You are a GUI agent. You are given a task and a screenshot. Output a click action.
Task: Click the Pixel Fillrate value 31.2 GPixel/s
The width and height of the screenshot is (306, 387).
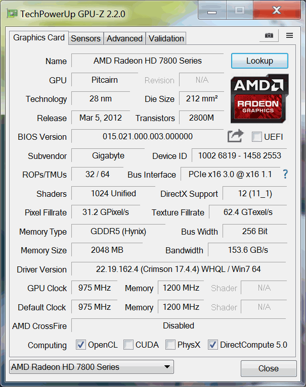(x=106, y=212)
